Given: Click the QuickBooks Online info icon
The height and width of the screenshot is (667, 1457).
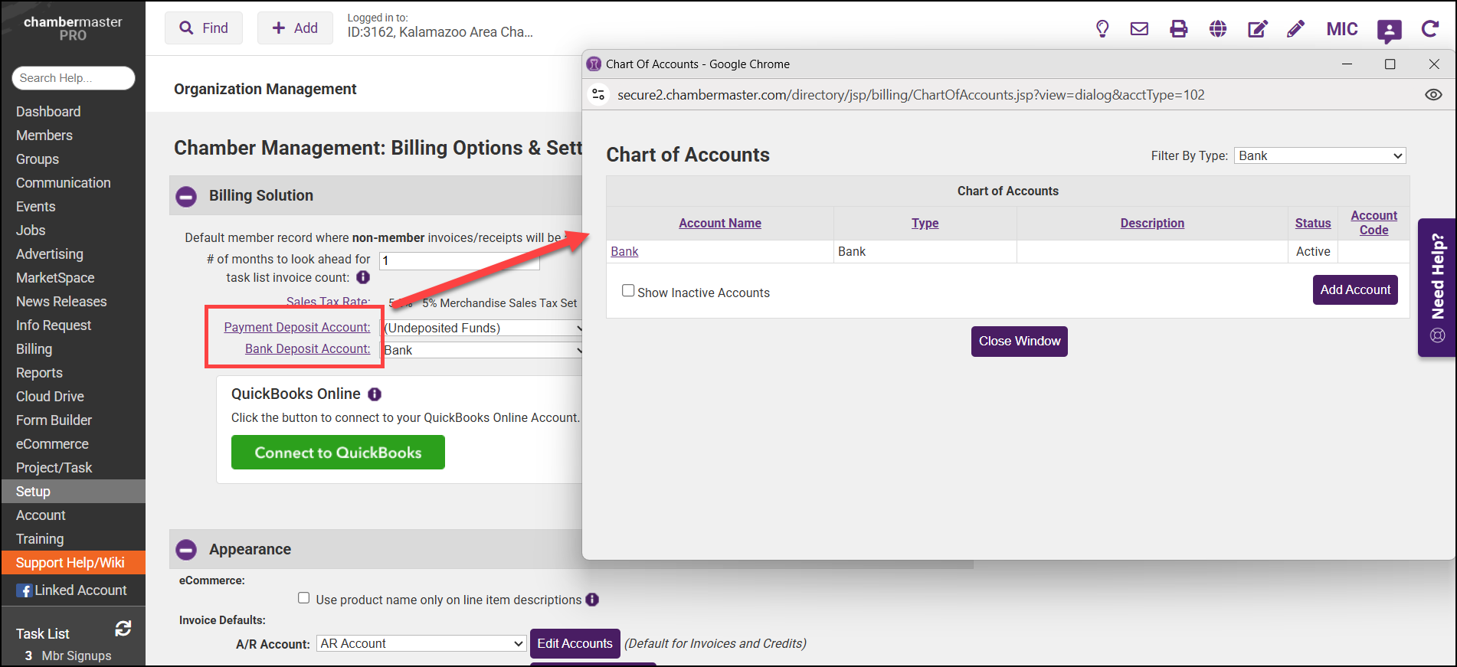Looking at the screenshot, I should [375, 394].
